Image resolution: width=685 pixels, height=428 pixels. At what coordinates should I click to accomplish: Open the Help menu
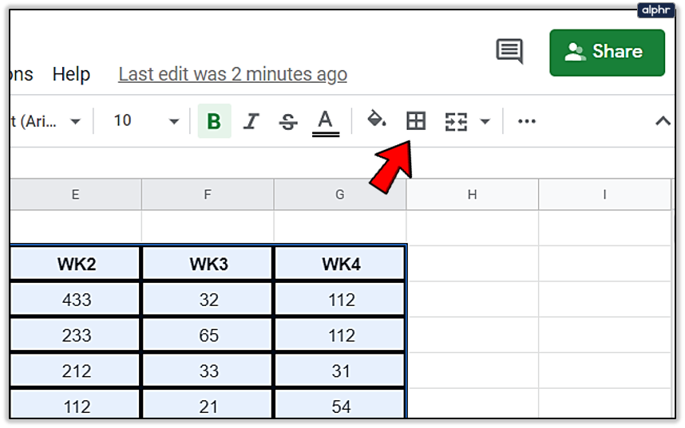(71, 75)
